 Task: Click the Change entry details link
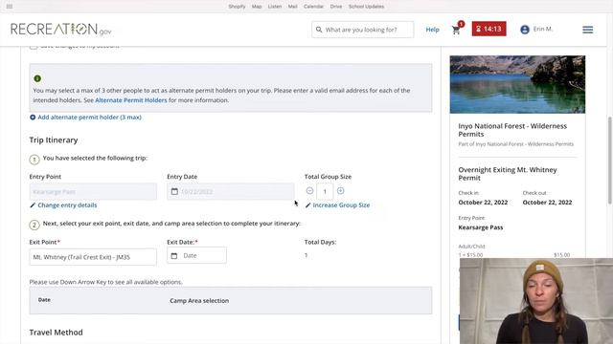click(67, 205)
